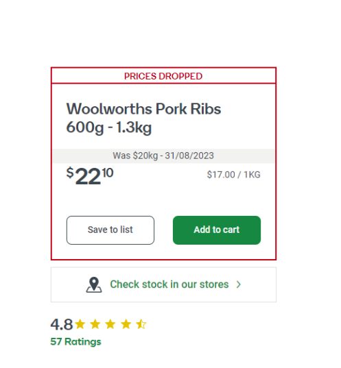This screenshot has height=368, width=341.
Task: Click the map pin location icon
Action: [x=94, y=284]
